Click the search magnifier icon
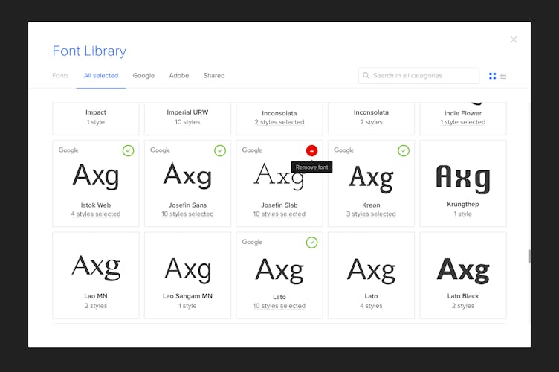559x372 pixels. coord(366,75)
